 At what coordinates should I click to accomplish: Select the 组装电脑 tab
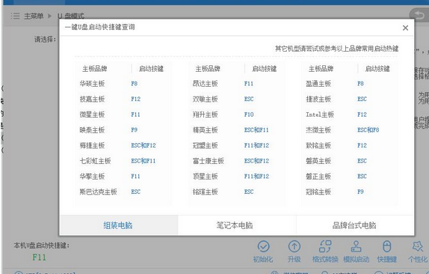119,225
